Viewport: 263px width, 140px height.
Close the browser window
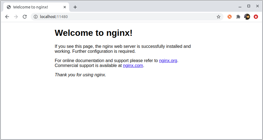pyautogui.click(x=258, y=6)
